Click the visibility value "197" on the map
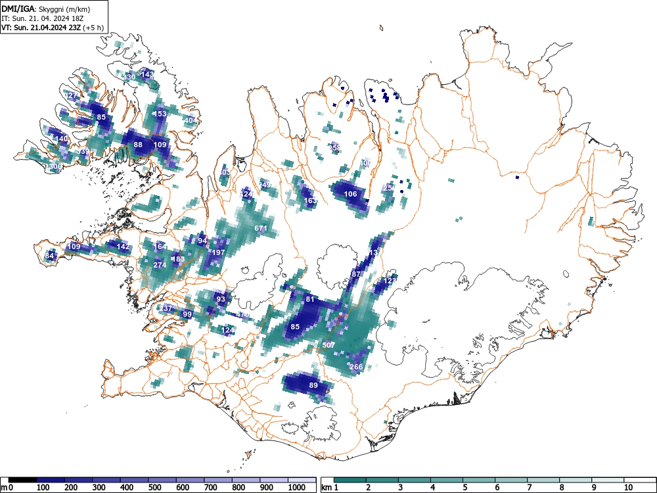This screenshot has height=493, width=657. pos(218,252)
